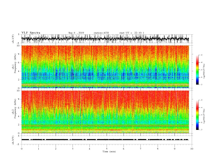
Task: Click the "station=ATH" label
Action: tap(101, 33)
